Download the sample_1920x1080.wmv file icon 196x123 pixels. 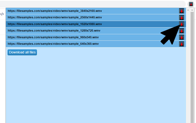coord(182,24)
